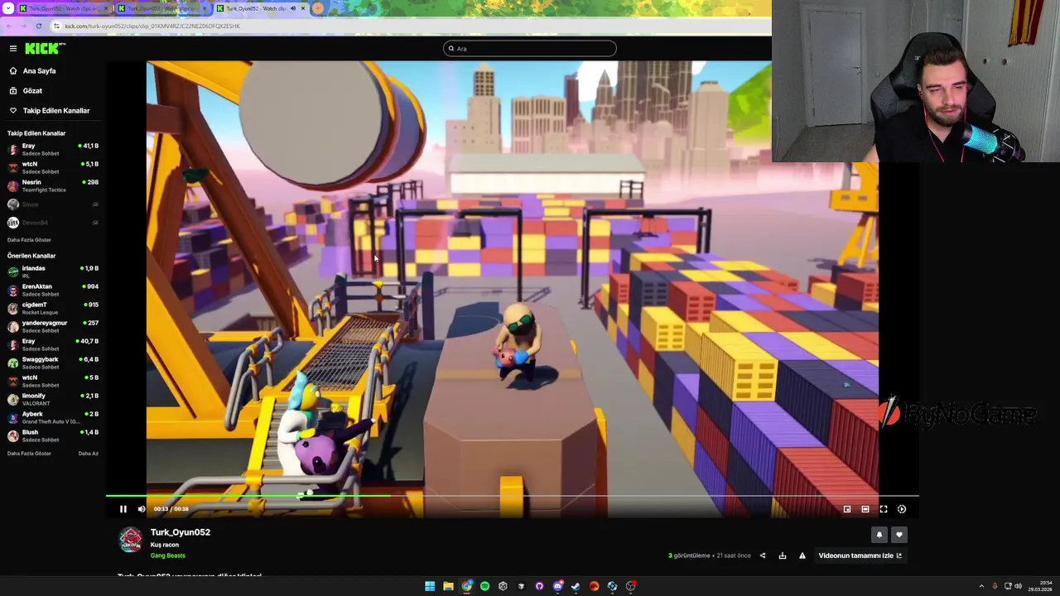Open Ayberk Grand Theft Auto V channel
Image resolution: width=1060 pixels, height=596 pixels.
(x=53, y=417)
